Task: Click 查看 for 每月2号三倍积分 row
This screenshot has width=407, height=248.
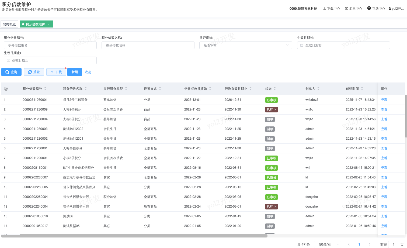Action: pos(384,100)
